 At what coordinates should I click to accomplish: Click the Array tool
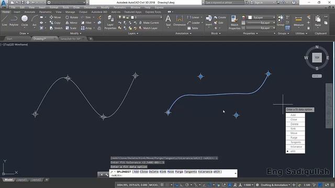pos(86,28)
